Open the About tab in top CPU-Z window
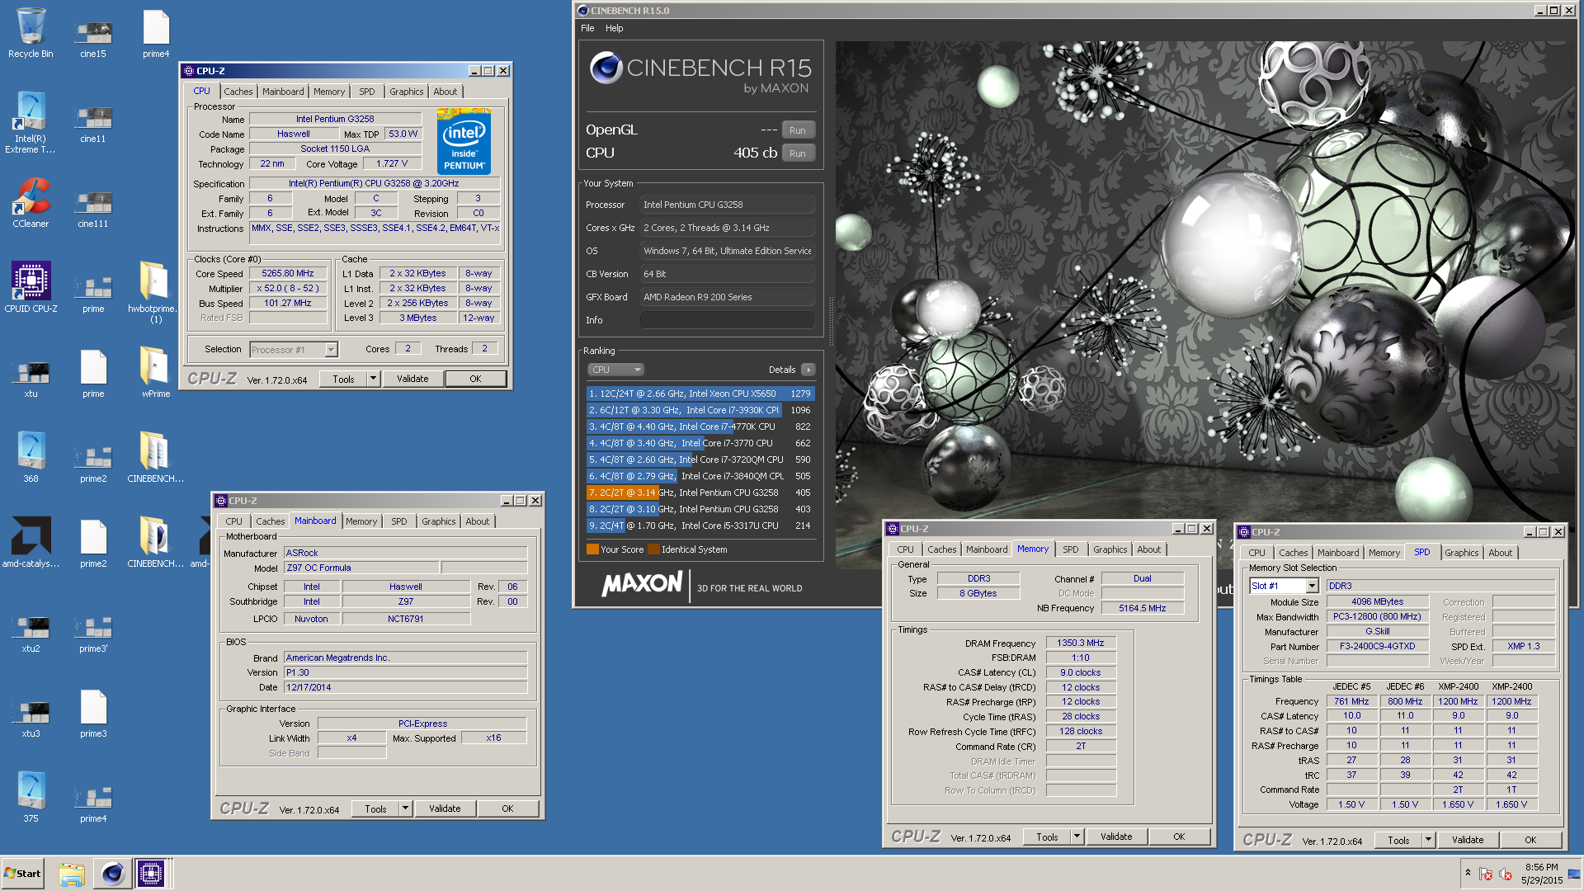The width and height of the screenshot is (1584, 891). point(445,92)
